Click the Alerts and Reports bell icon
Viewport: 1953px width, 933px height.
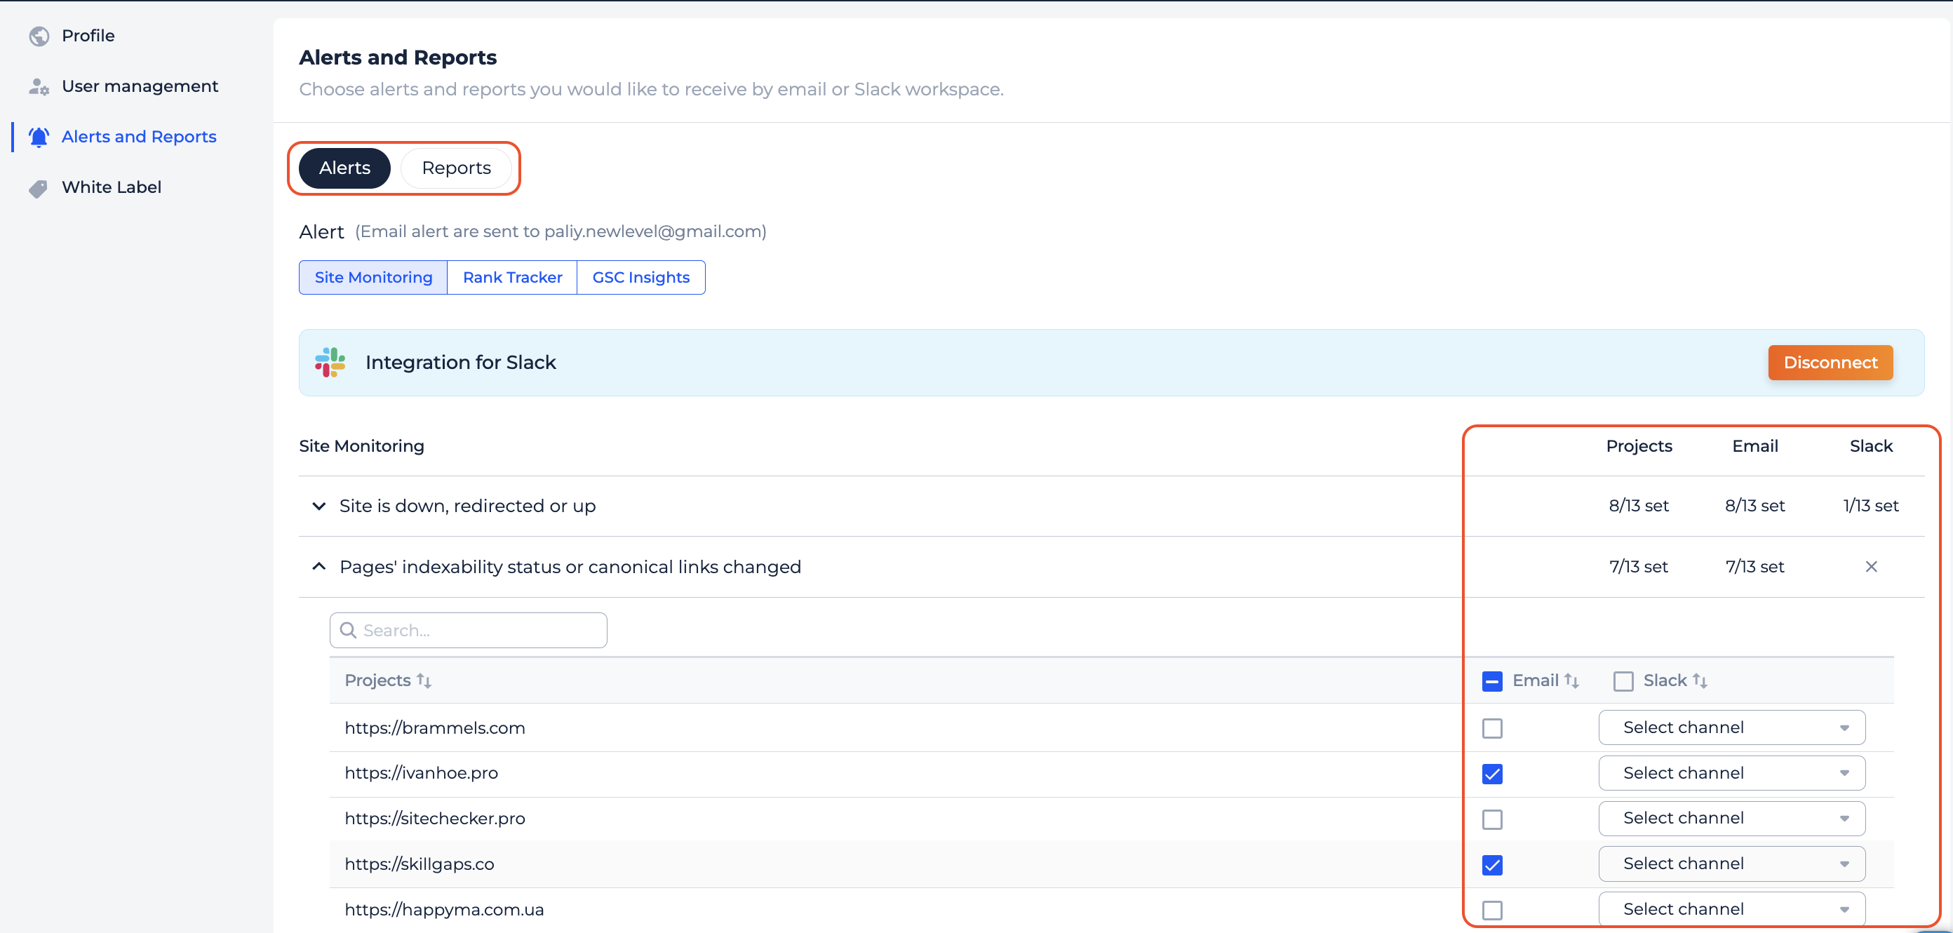click(x=39, y=137)
